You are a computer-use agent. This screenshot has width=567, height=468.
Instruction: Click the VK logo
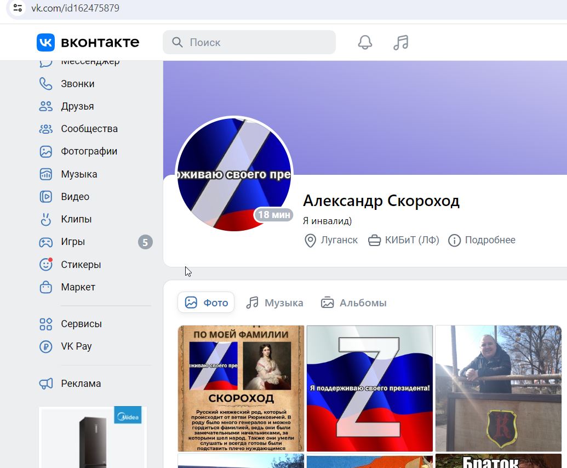(46, 42)
